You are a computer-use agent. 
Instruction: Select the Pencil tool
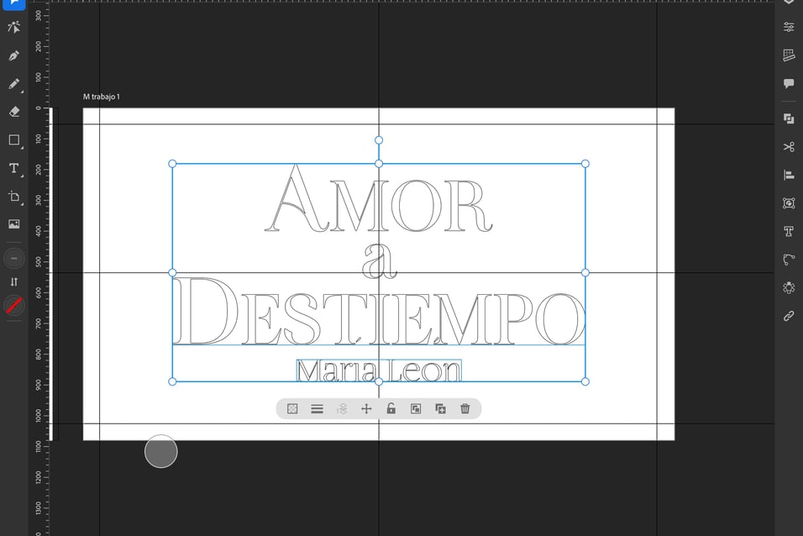click(13, 83)
